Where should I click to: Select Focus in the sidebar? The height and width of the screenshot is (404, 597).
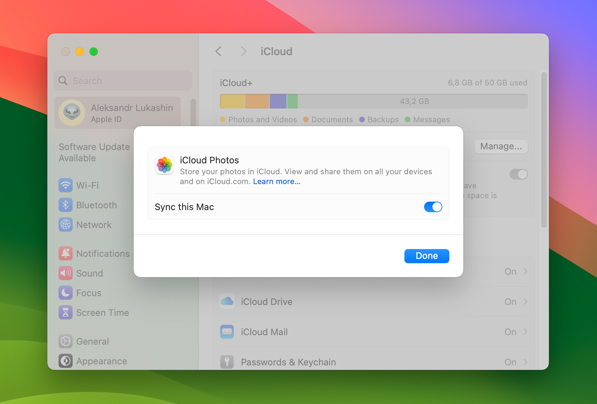point(89,293)
